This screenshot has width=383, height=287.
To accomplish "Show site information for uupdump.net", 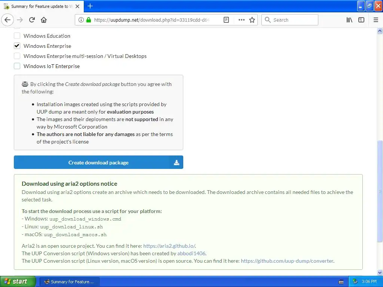I will click(x=81, y=20).
